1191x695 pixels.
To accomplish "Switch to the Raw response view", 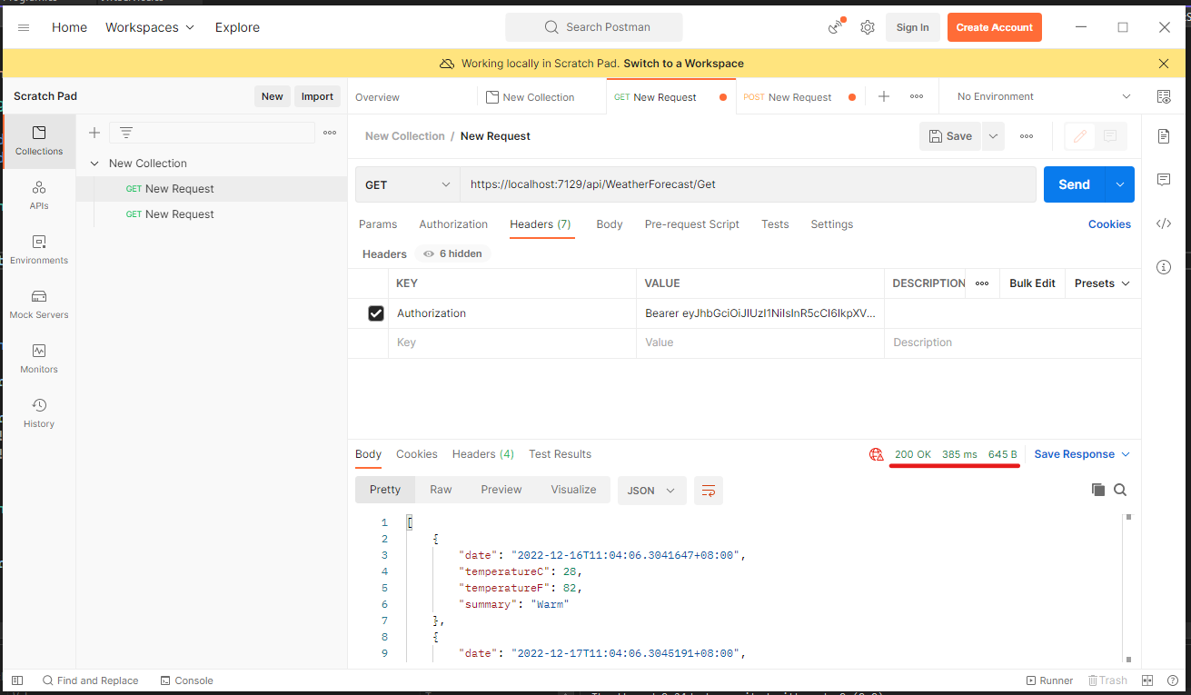I will coord(441,490).
